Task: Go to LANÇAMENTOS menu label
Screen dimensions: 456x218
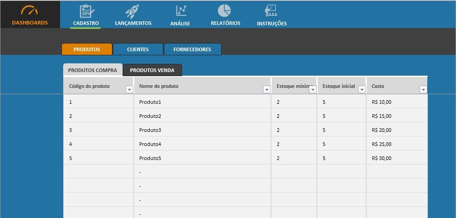Action: (x=133, y=23)
